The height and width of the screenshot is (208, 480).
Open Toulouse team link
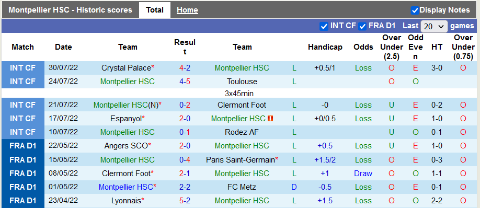pos(242,82)
